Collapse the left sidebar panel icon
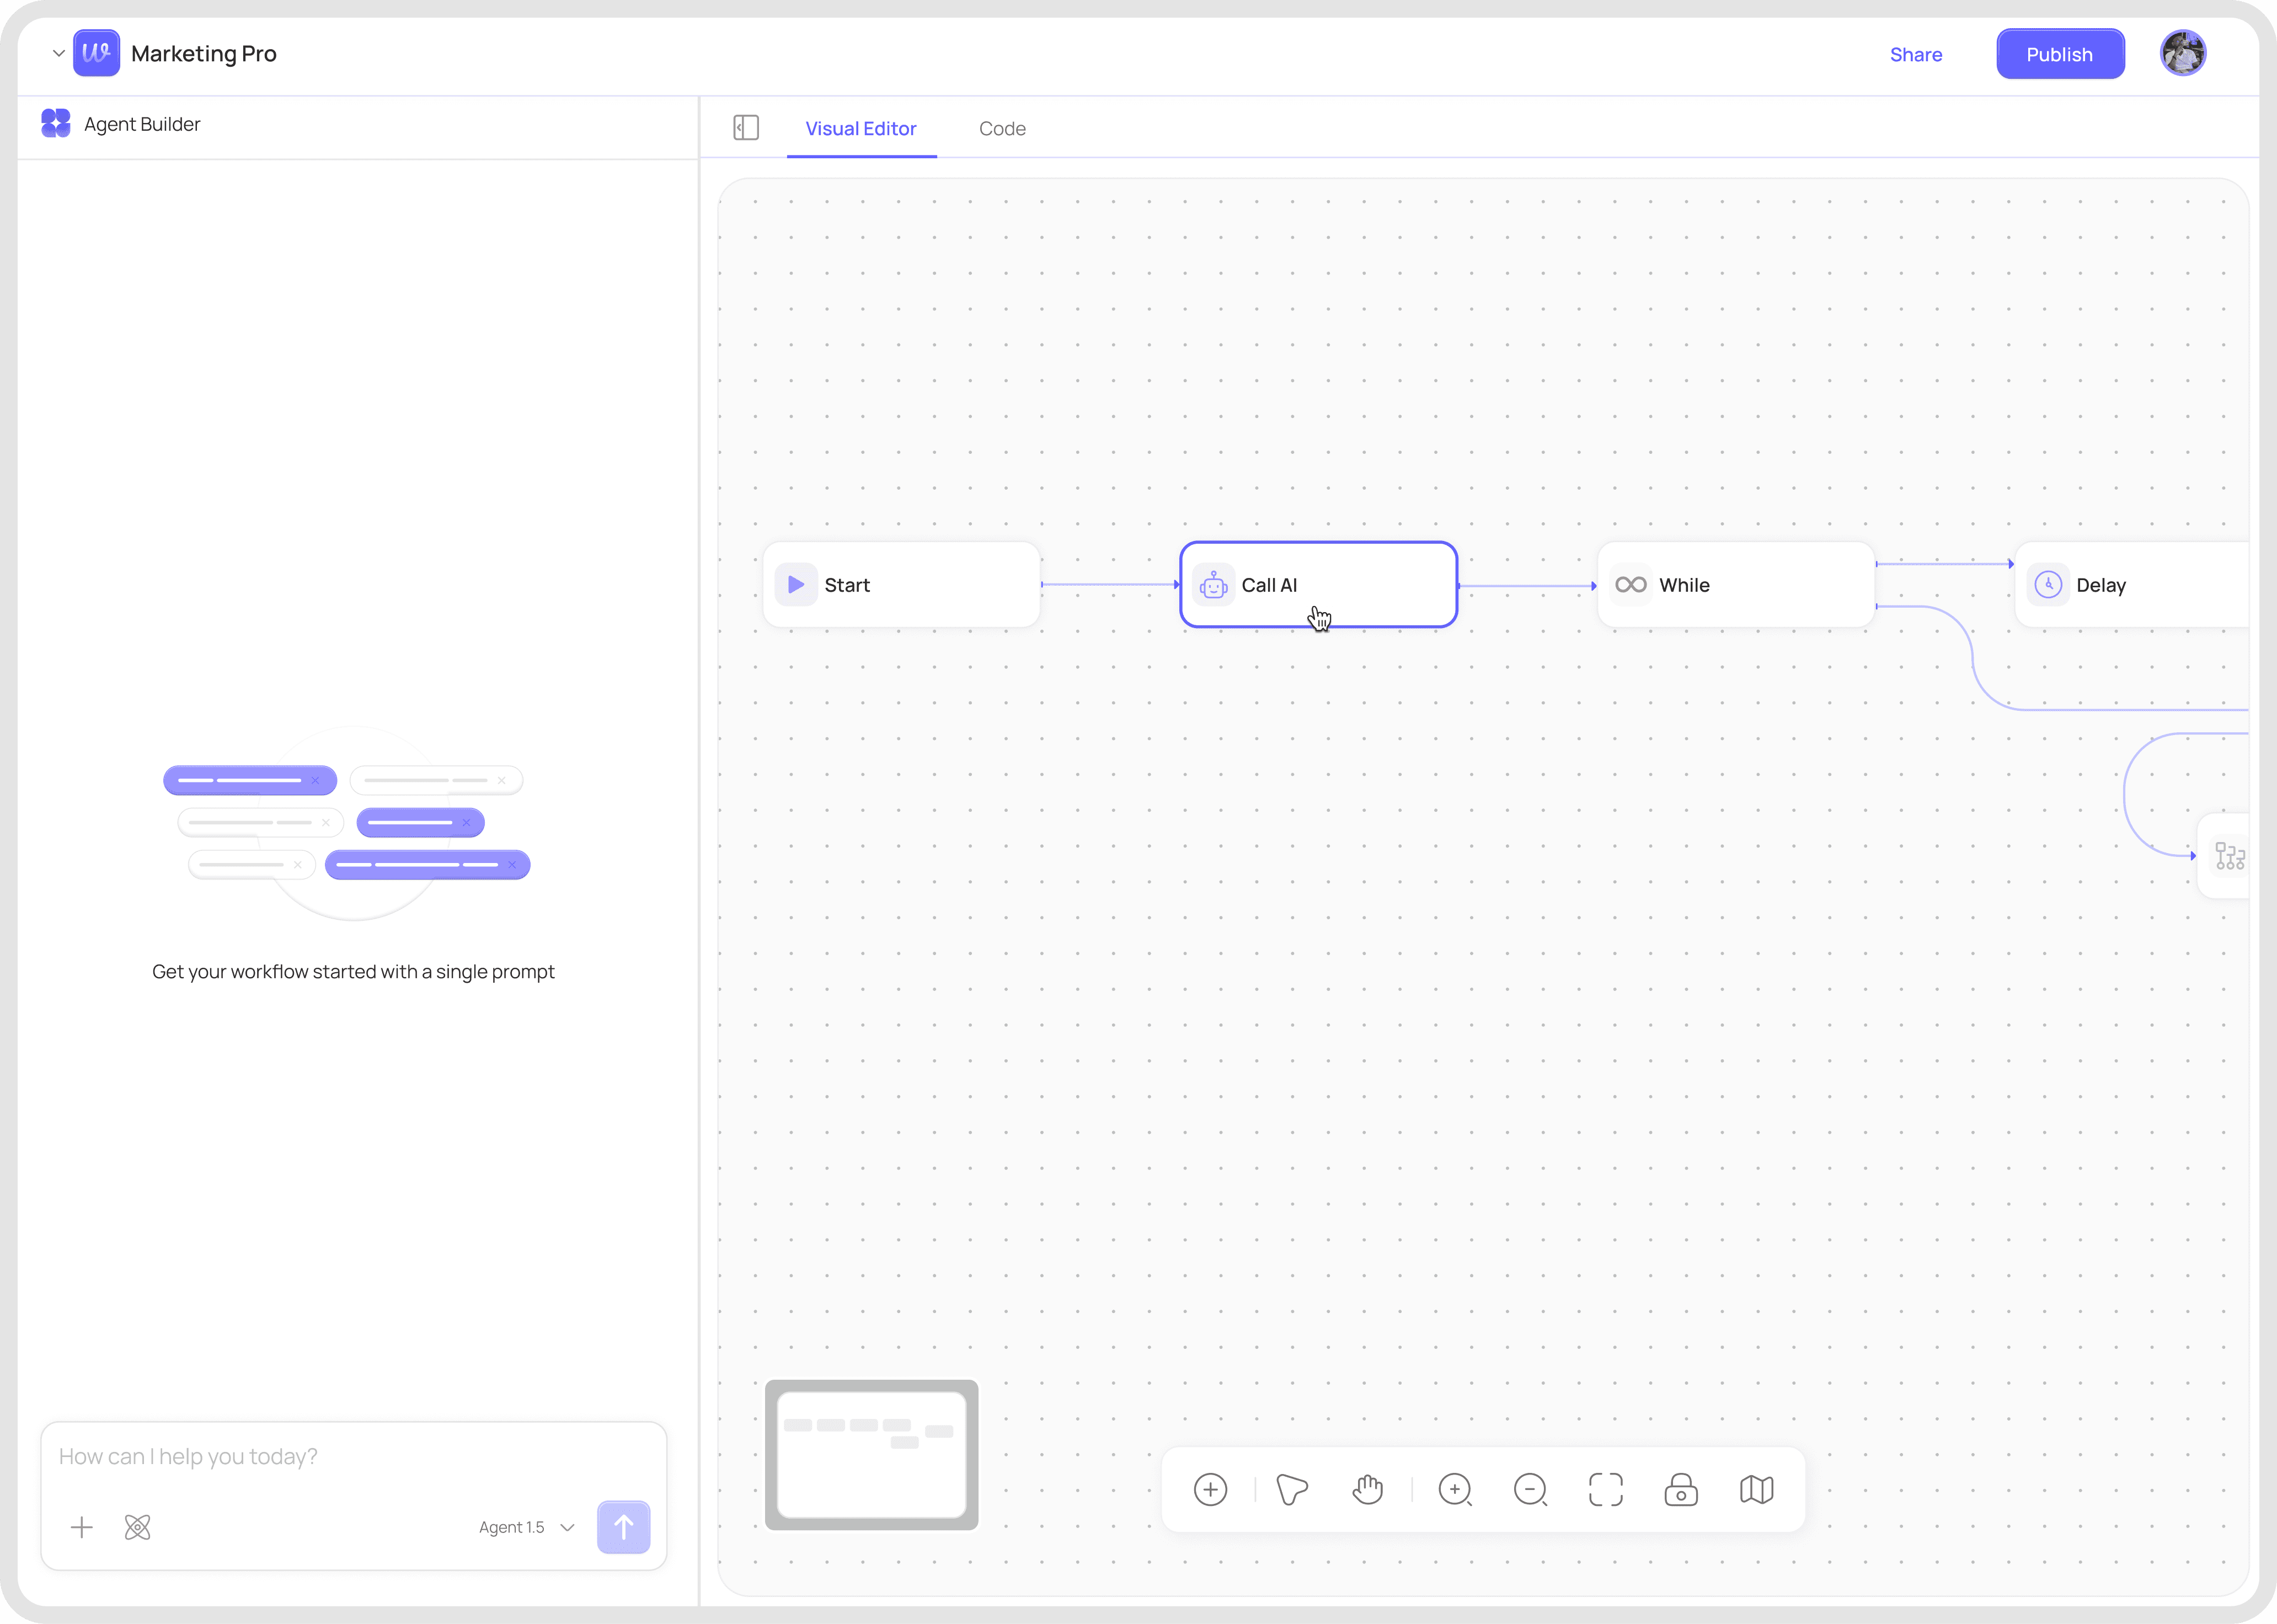Image resolution: width=2277 pixels, height=1624 pixels. 746,128
